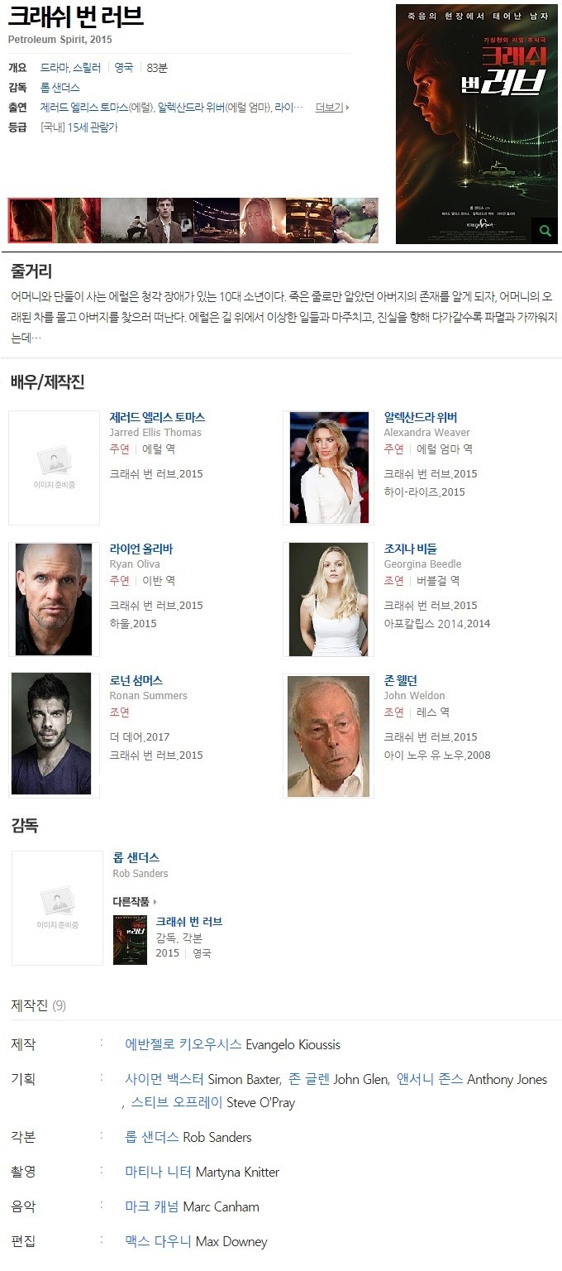Open producer 에반젤로 키오우시스 link
This screenshot has height=1271, width=562.
click(x=183, y=1044)
